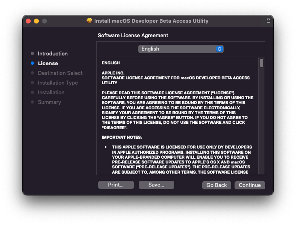Click the installer package icon in title
296x225 pixels.
(x=89, y=21)
